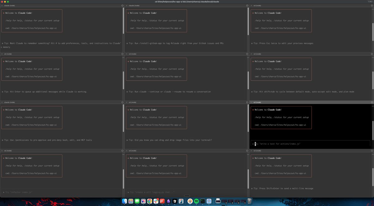Open Launchpad from the Dock
Image resolution: width=374 pixels, height=206 pixels.
(131, 201)
